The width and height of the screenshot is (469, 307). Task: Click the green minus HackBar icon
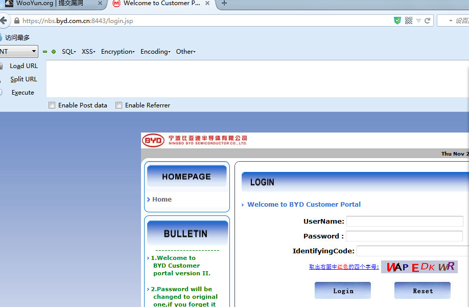click(x=45, y=52)
